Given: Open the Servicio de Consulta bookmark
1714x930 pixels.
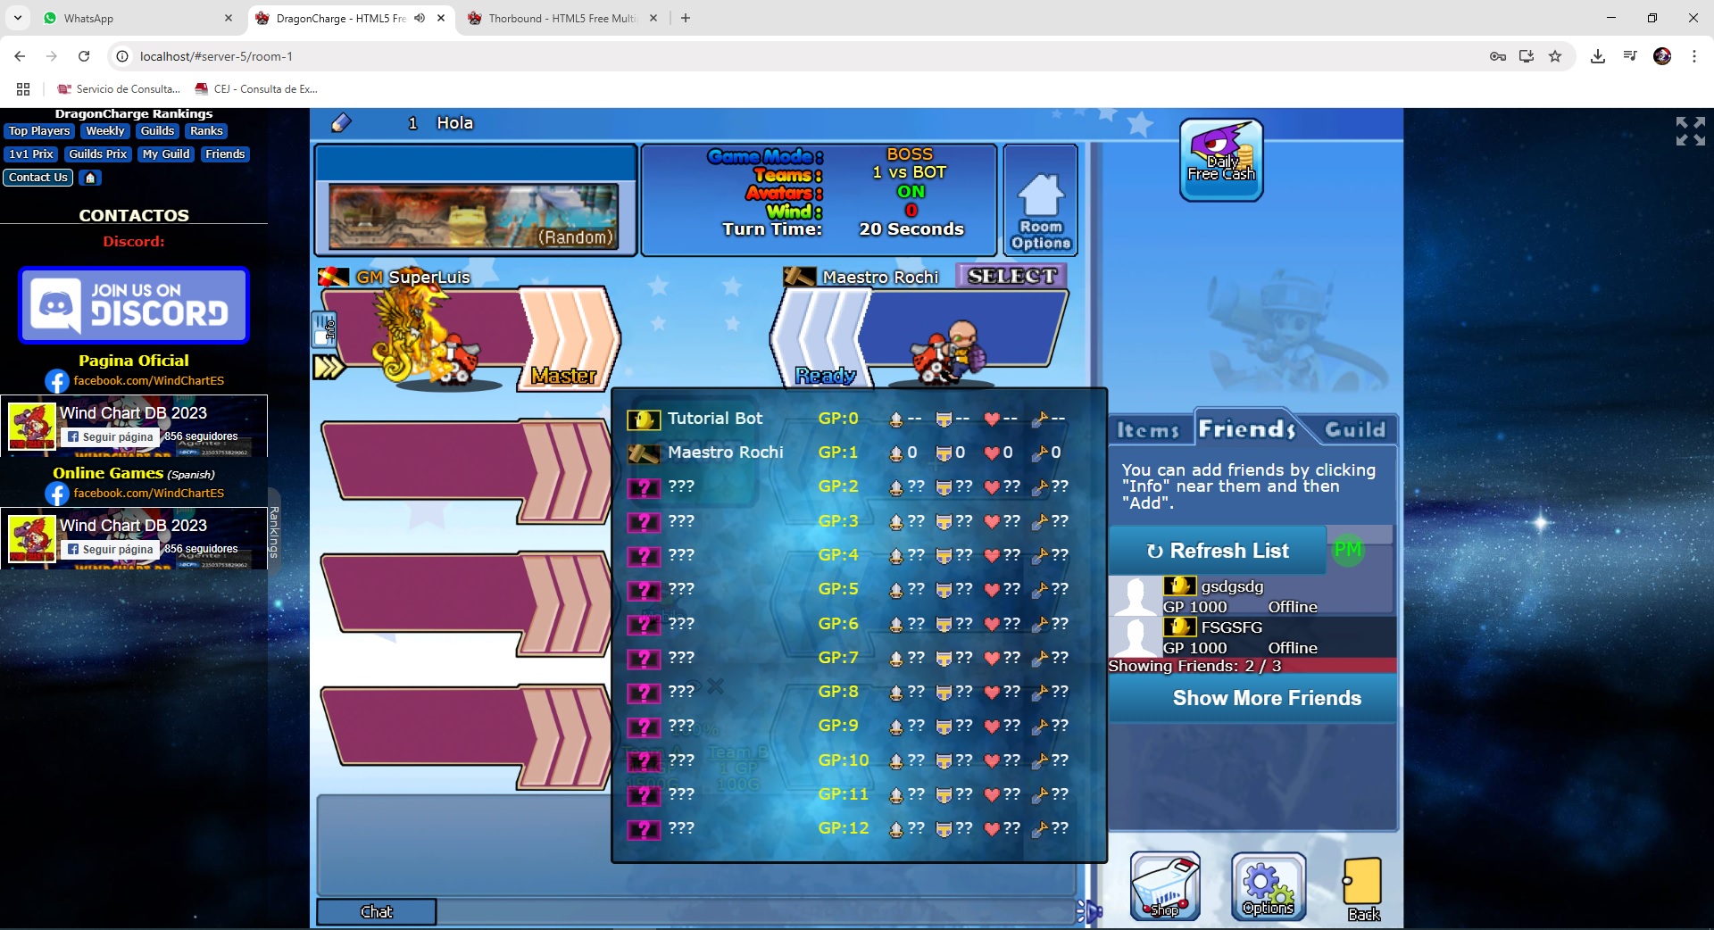Looking at the screenshot, I should [x=120, y=89].
